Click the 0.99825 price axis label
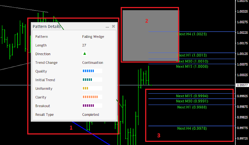This screenshot has height=145, width=249. click(242, 117)
